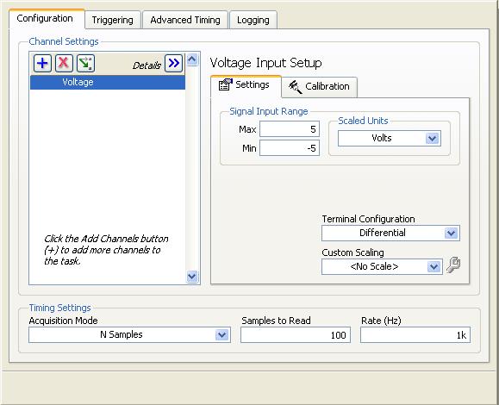Open the Calibration tab
Image resolution: width=499 pixels, height=405 pixels.
click(320, 86)
